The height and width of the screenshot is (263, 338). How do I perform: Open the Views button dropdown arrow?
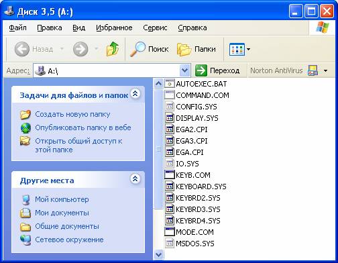point(248,49)
